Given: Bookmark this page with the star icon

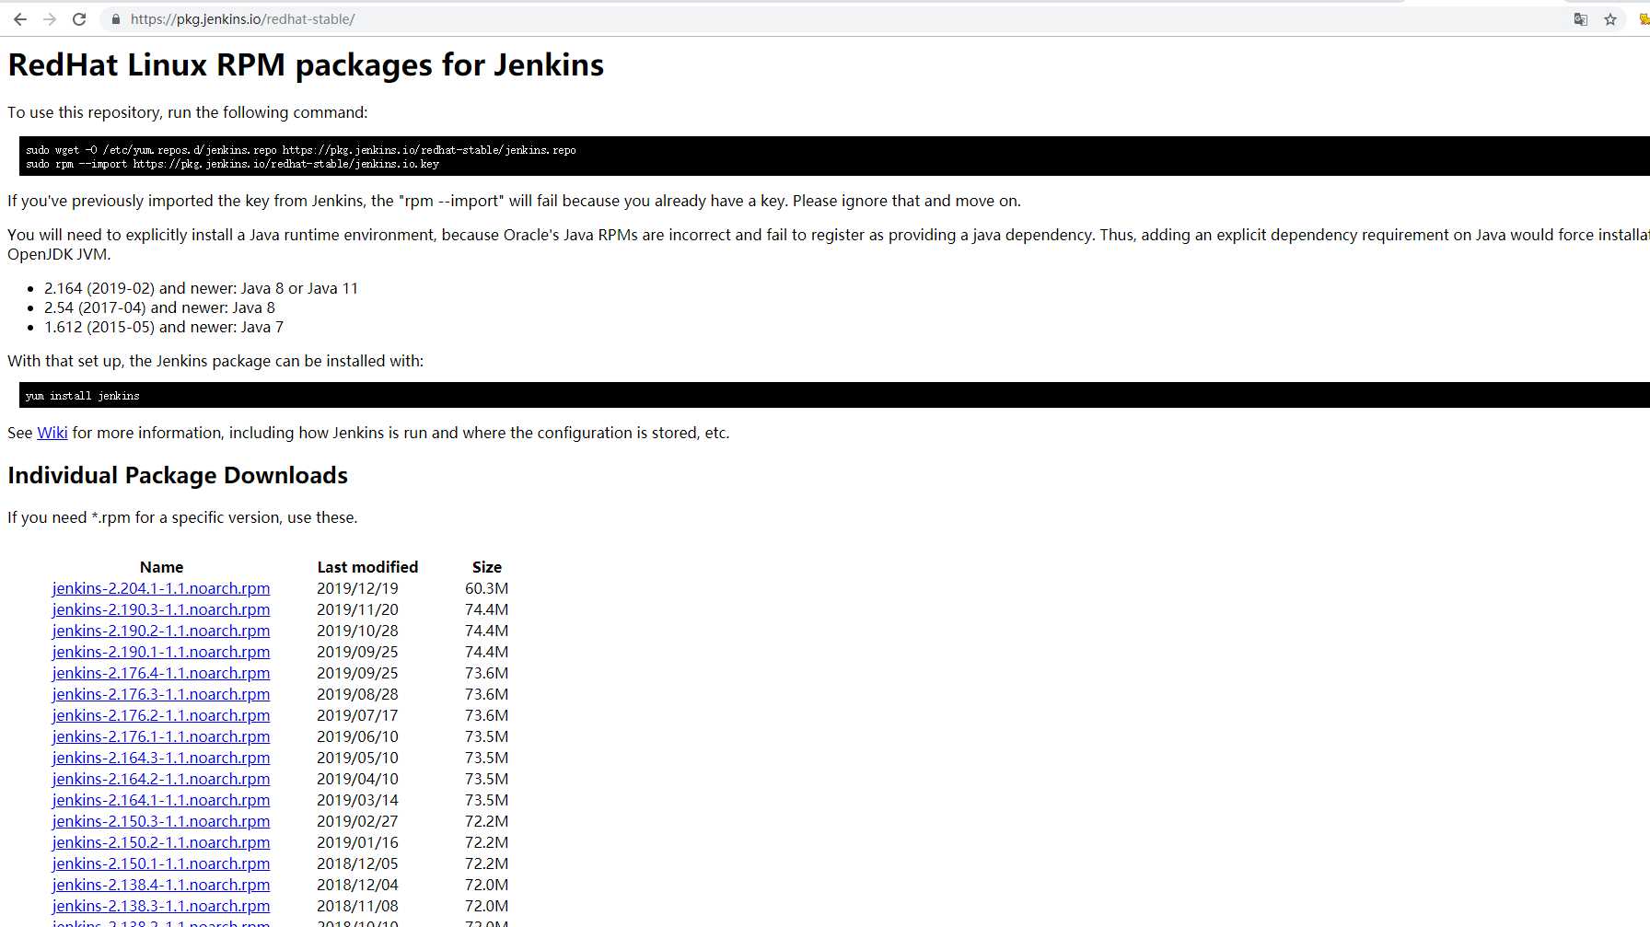Looking at the screenshot, I should pos(1610,19).
